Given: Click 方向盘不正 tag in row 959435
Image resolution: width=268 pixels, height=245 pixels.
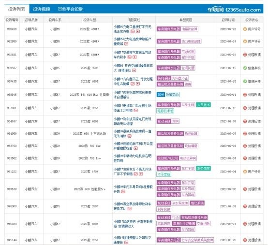Looking at the screenshot, I should click(180, 78).
